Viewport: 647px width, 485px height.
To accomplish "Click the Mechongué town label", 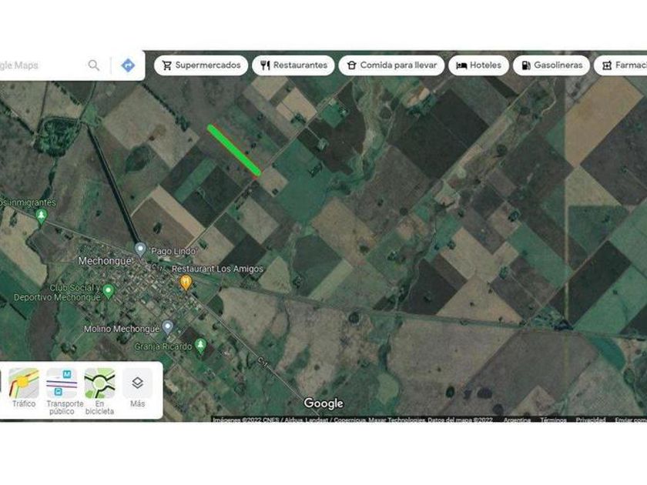I will coord(105,261).
